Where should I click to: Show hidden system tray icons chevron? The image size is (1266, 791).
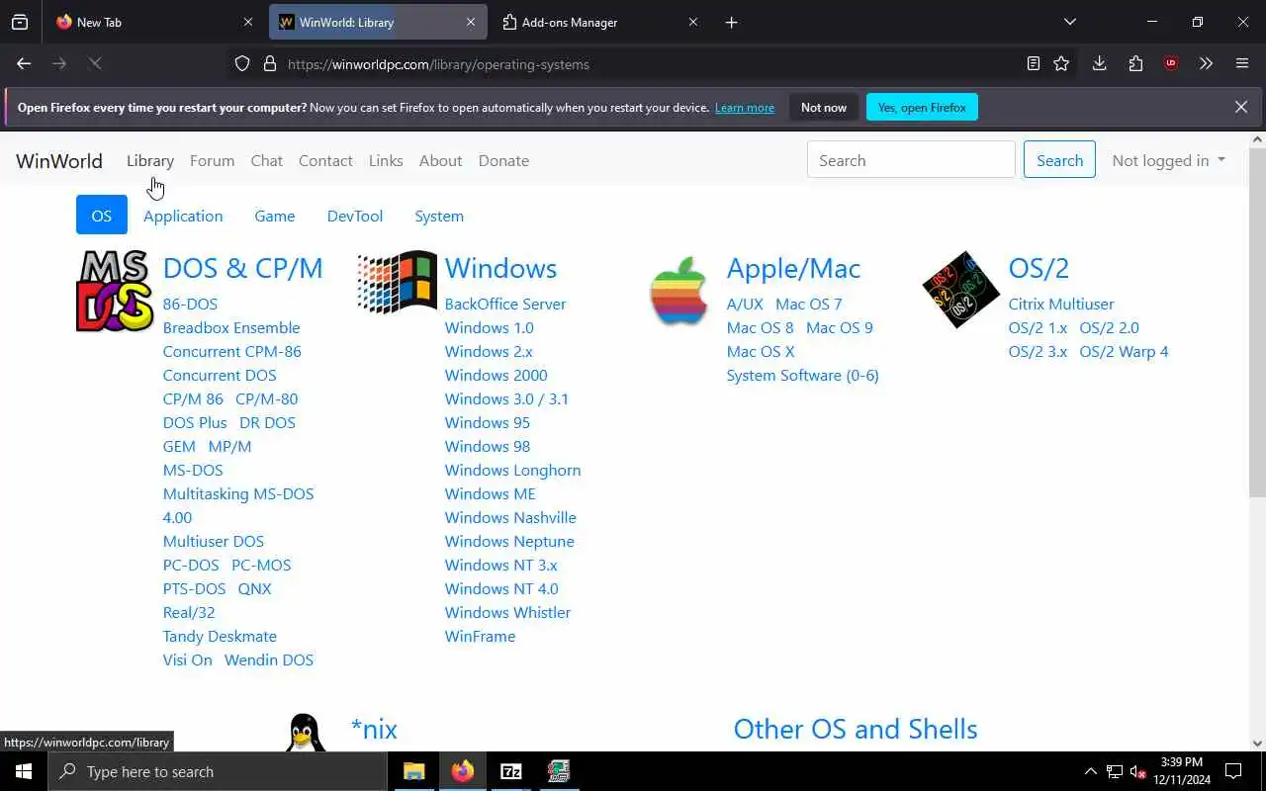coord(1091,771)
